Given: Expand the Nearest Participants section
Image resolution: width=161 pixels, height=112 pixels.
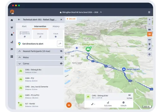Looking at the screenshot, I should click(x=20, y=51).
